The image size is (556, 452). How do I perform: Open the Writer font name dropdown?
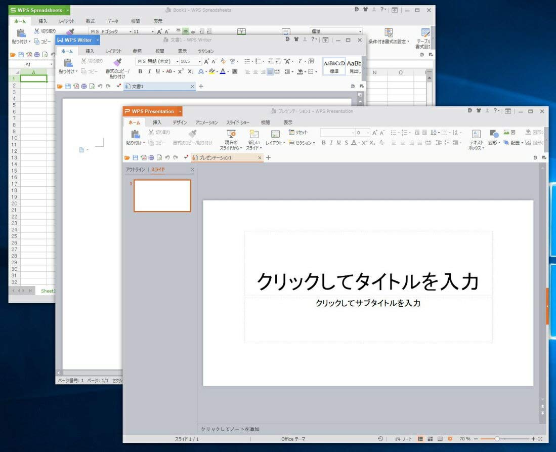coord(177,62)
